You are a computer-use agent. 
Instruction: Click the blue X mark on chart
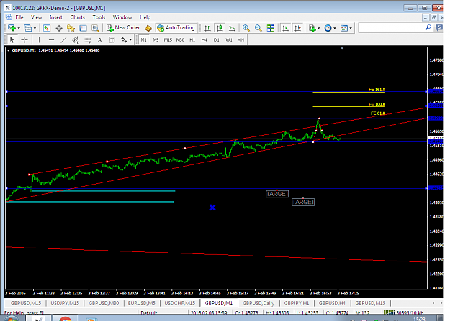pos(212,208)
